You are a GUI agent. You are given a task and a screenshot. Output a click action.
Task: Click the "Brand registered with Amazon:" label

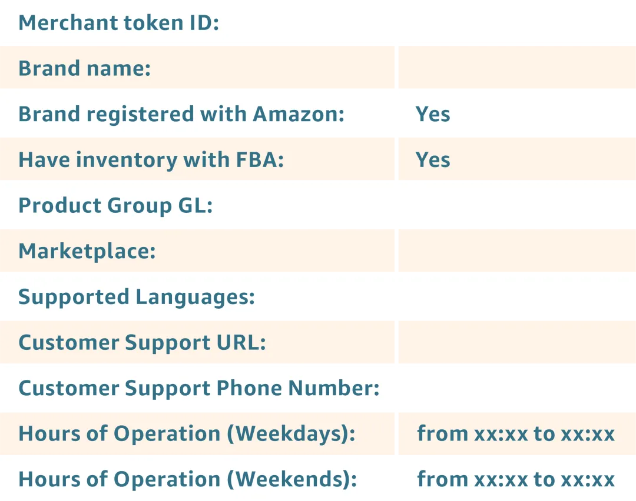pos(181,114)
